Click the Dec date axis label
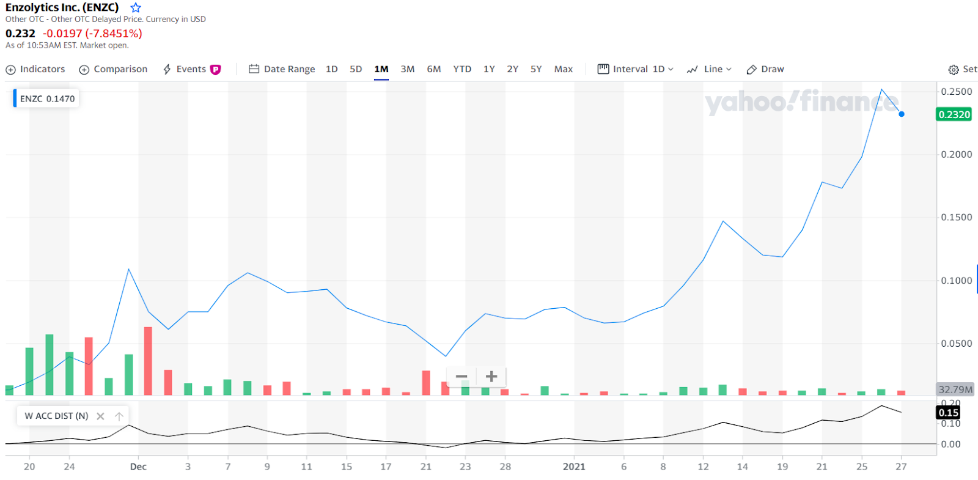 pyautogui.click(x=138, y=467)
